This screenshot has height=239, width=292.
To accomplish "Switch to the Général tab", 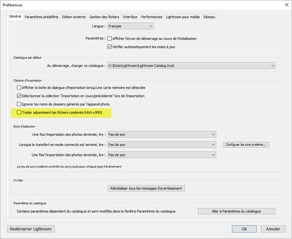I will [15, 17].
